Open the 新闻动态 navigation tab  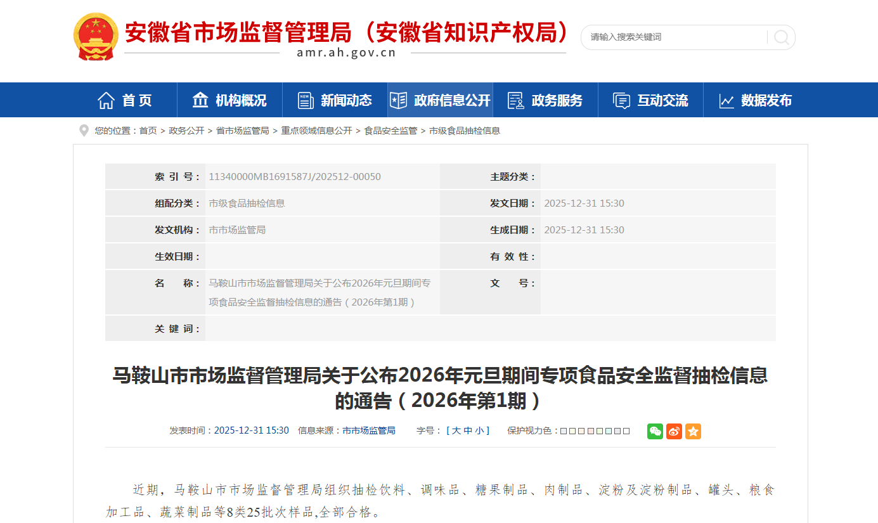335,100
